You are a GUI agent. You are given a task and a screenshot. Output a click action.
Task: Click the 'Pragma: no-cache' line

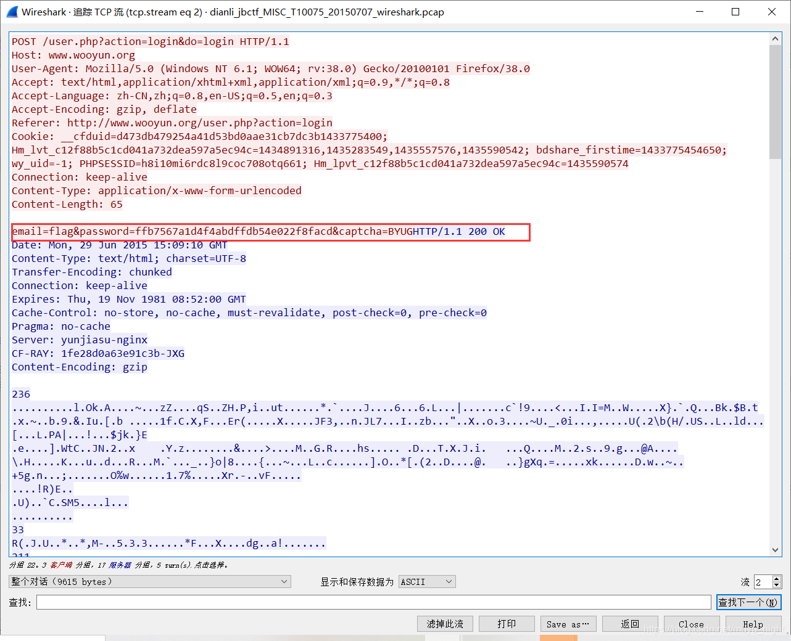(61, 326)
